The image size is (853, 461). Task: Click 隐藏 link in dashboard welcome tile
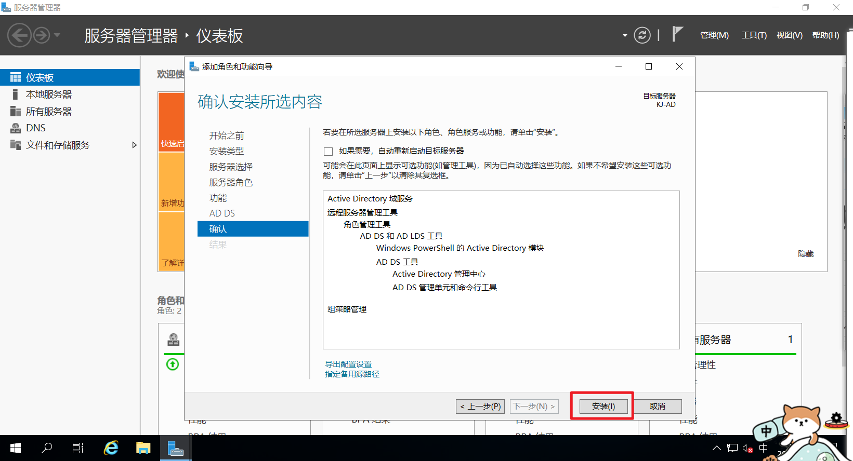tap(806, 254)
